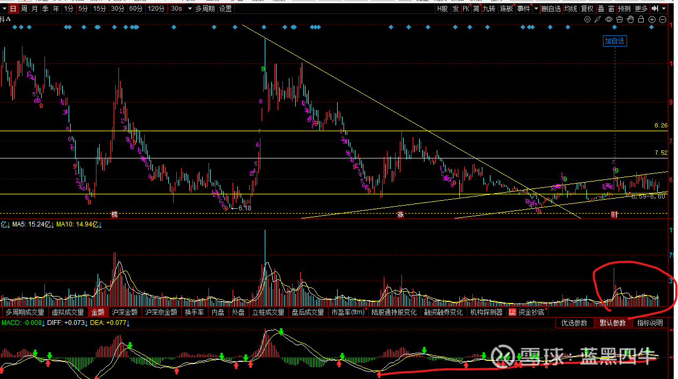This screenshot has width=678, height=379.
Task: Open 事件 events menu
Action: pos(524,9)
